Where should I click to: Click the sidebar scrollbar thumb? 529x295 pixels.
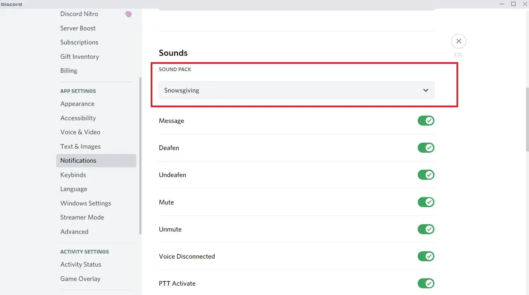click(140, 156)
